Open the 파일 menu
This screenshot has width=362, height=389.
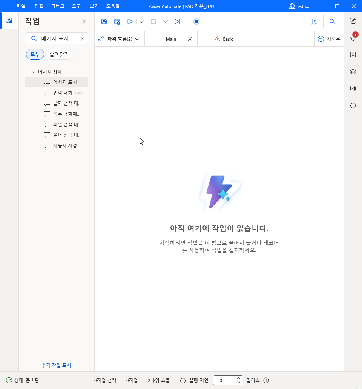click(21, 6)
